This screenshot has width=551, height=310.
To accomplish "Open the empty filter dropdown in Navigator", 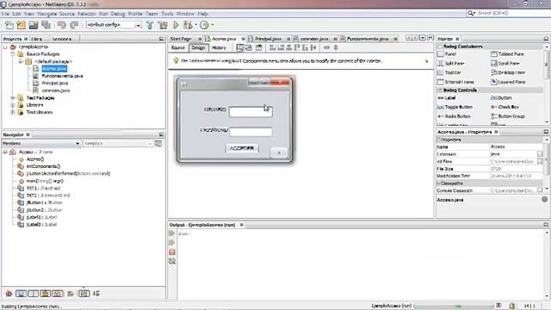I will pos(149,144).
